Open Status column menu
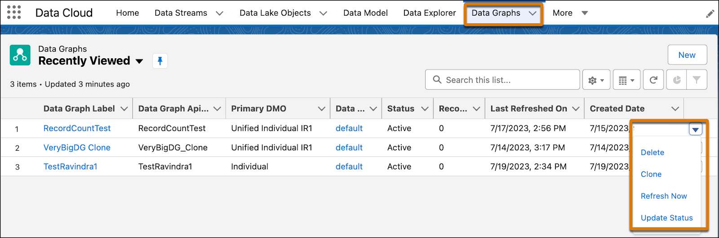719x238 pixels. pos(425,109)
